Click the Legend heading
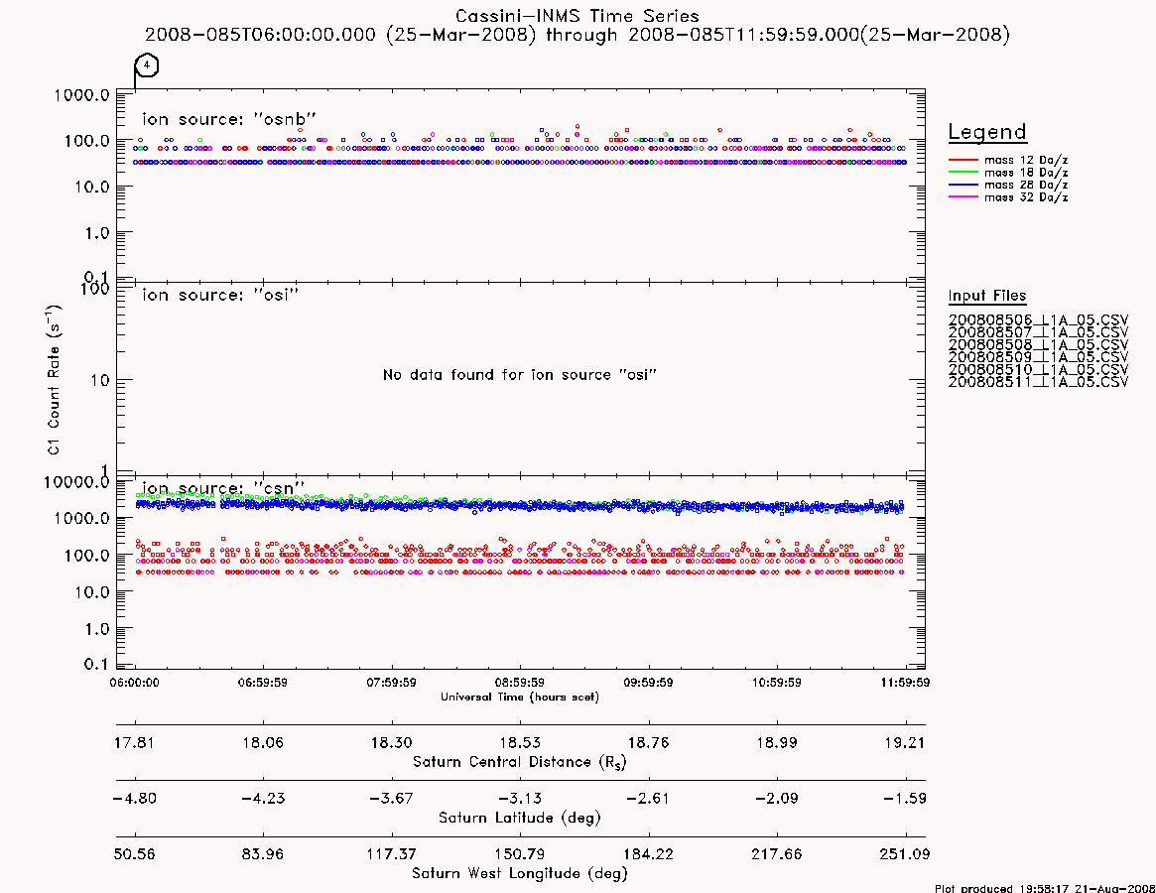The image size is (1156, 893). 987,132
